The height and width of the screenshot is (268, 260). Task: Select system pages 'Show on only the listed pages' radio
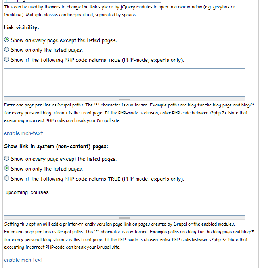(6, 168)
